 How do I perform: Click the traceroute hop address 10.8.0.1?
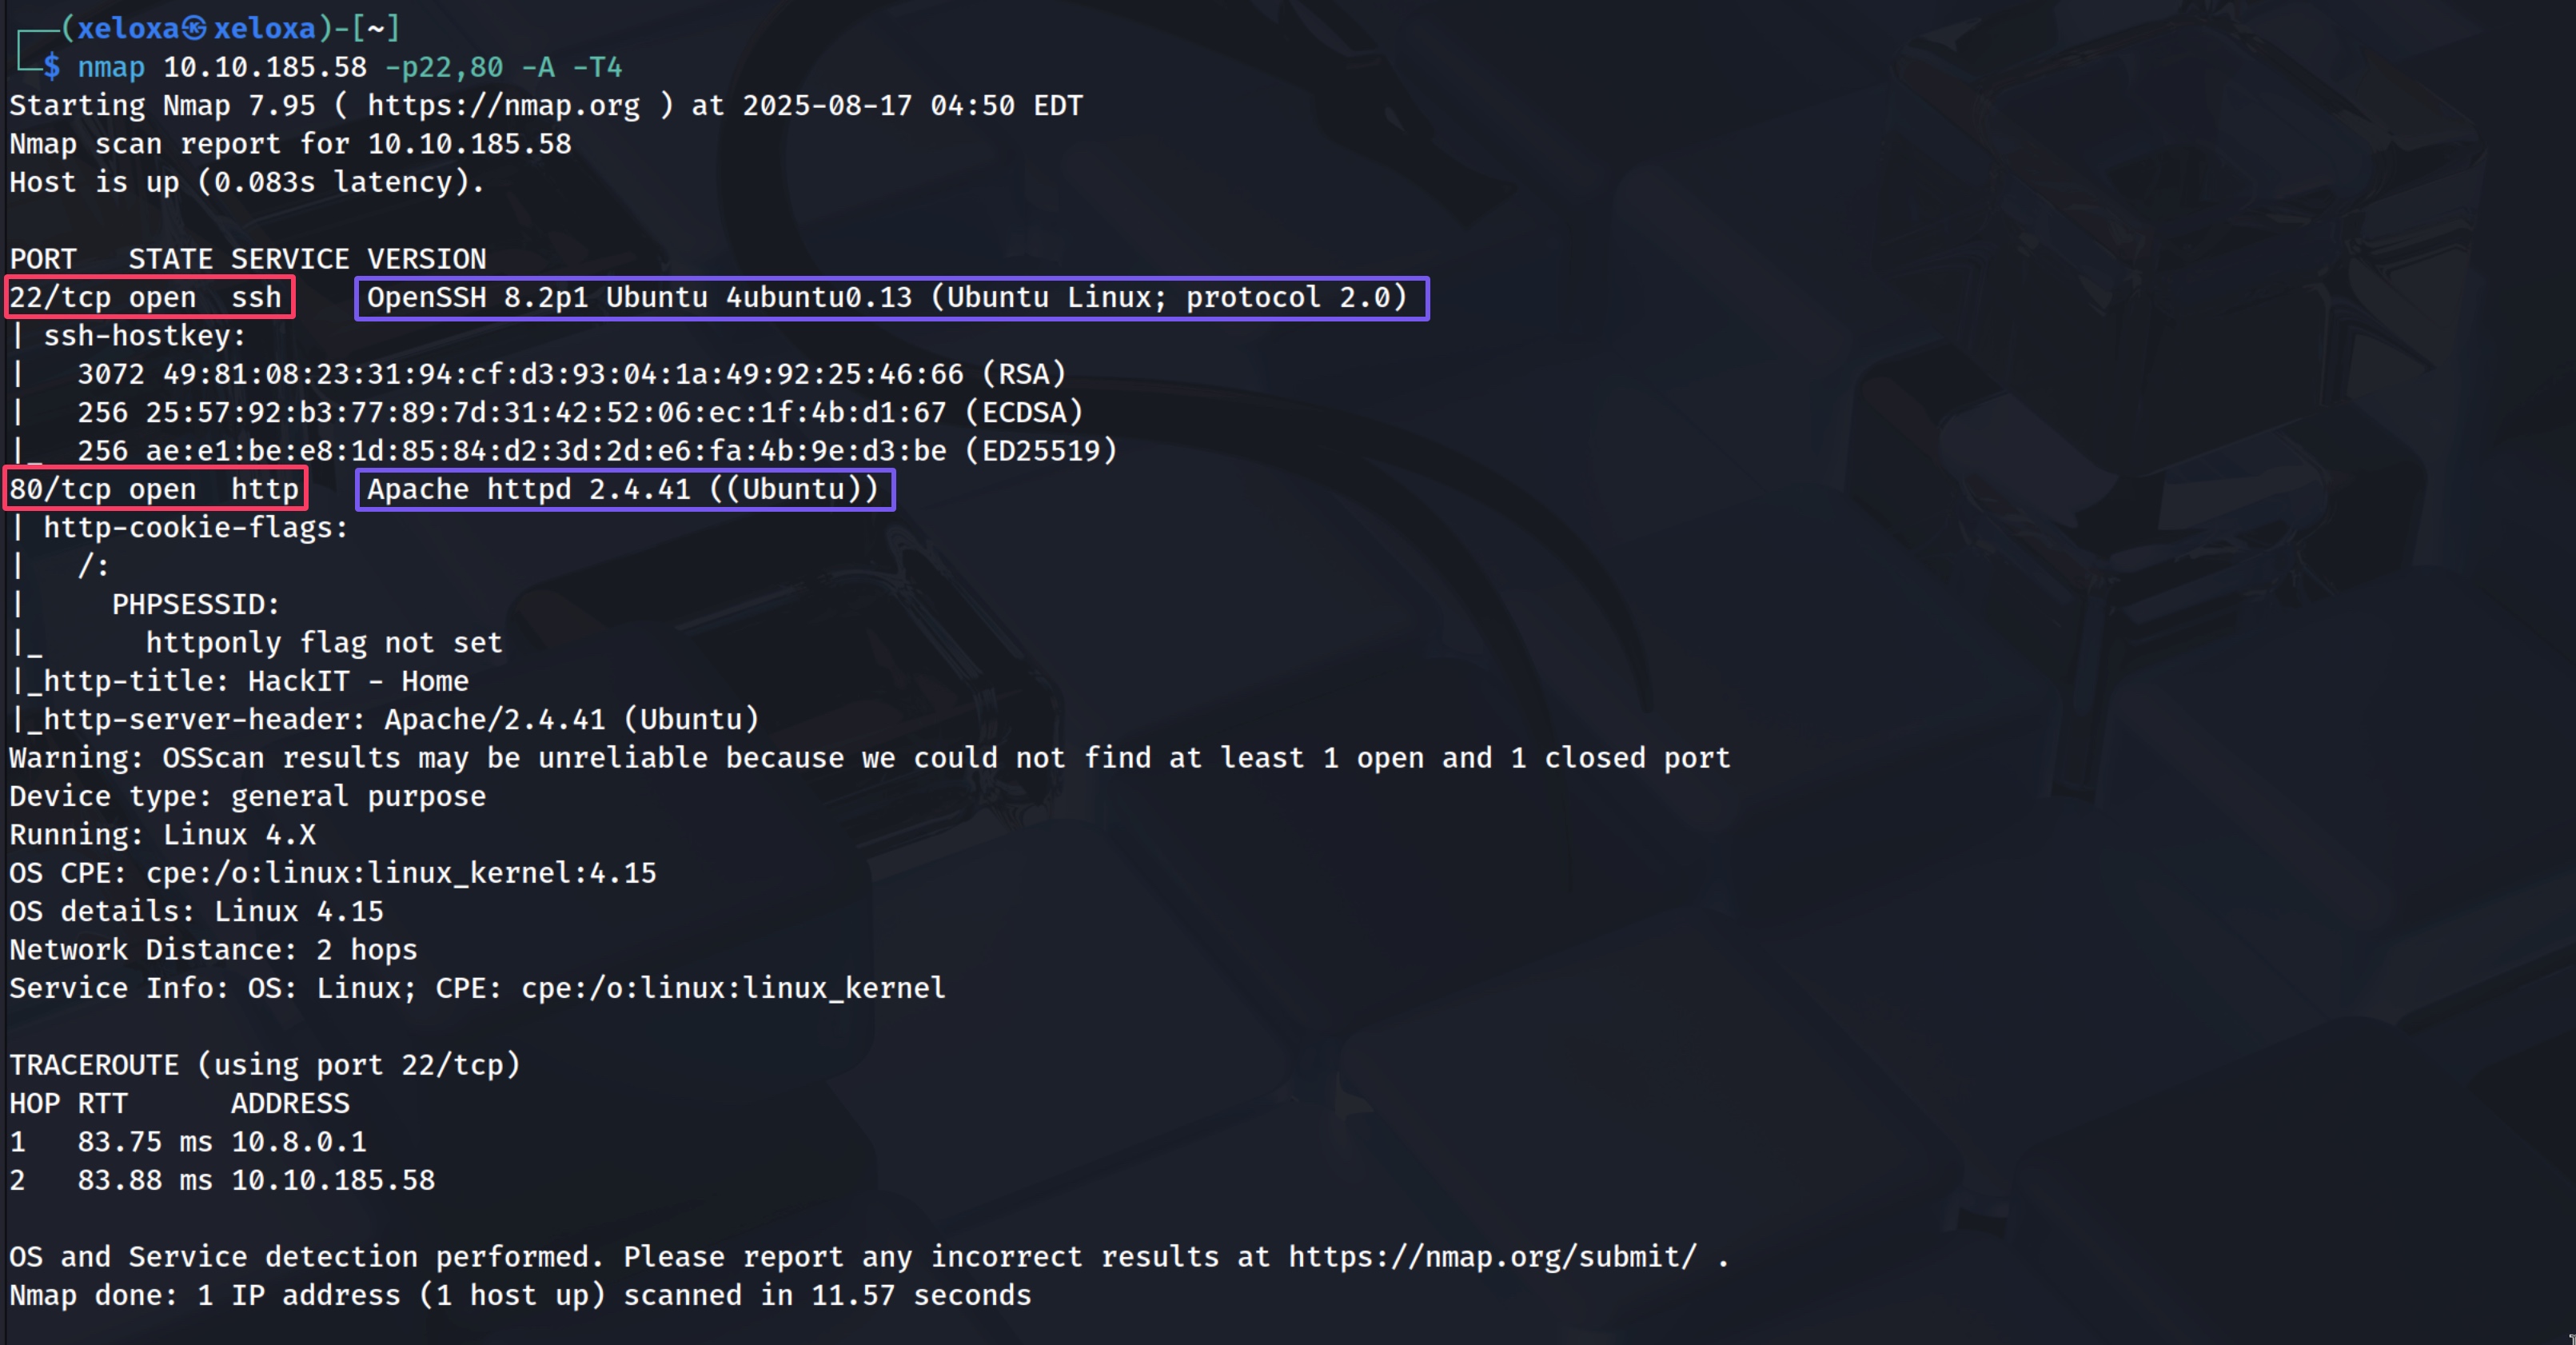click(299, 1142)
